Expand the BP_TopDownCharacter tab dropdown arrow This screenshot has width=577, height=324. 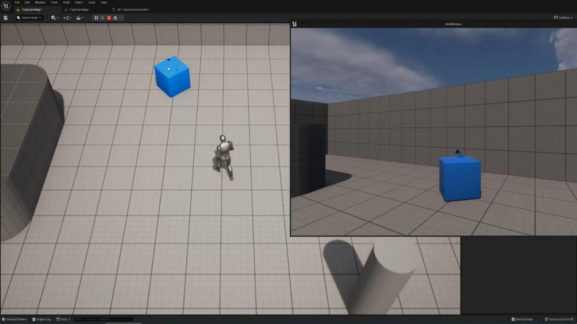[150, 9]
